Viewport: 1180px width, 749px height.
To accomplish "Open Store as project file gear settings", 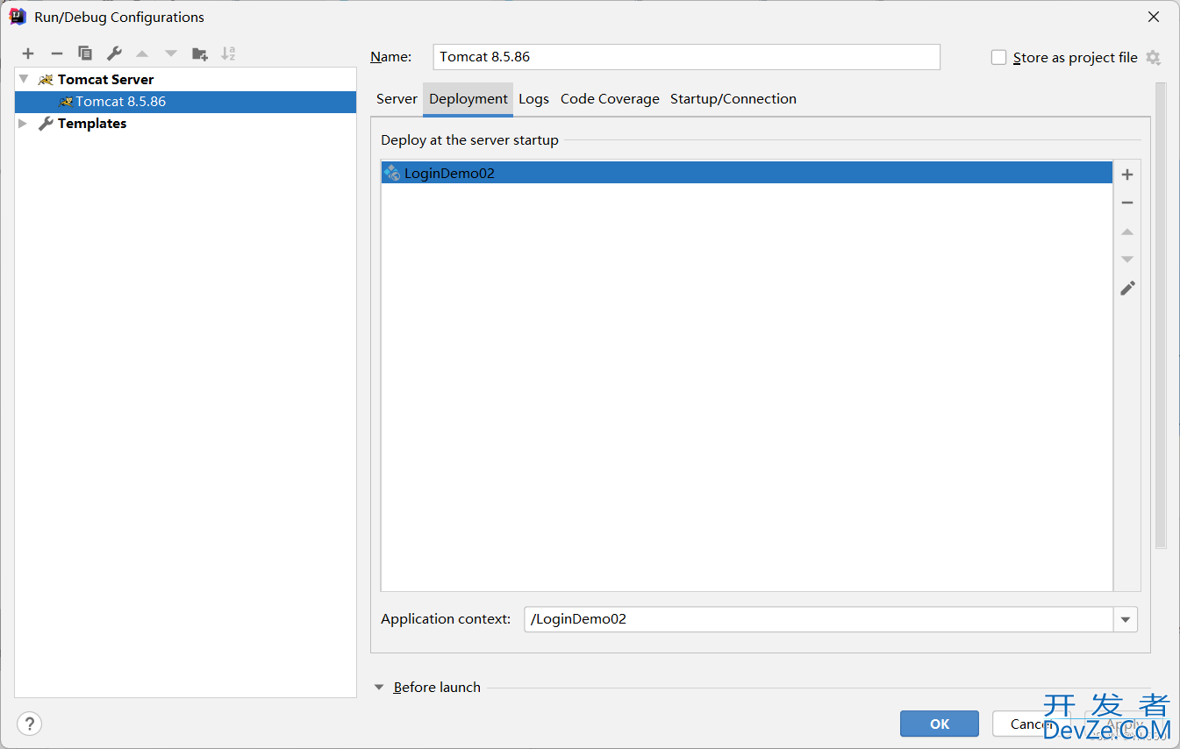I will point(1153,57).
